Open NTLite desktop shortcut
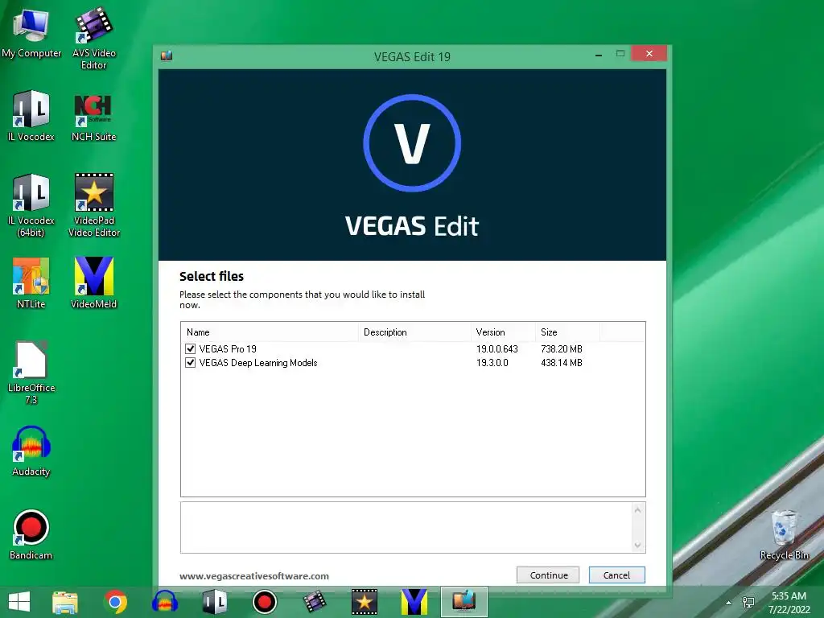The height and width of the screenshot is (618, 824). point(31,282)
